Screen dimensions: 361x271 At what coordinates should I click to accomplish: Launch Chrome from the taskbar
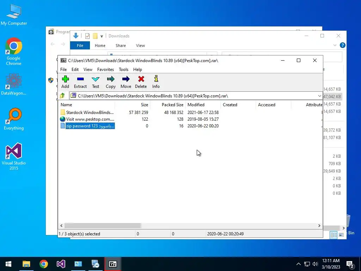43,264
